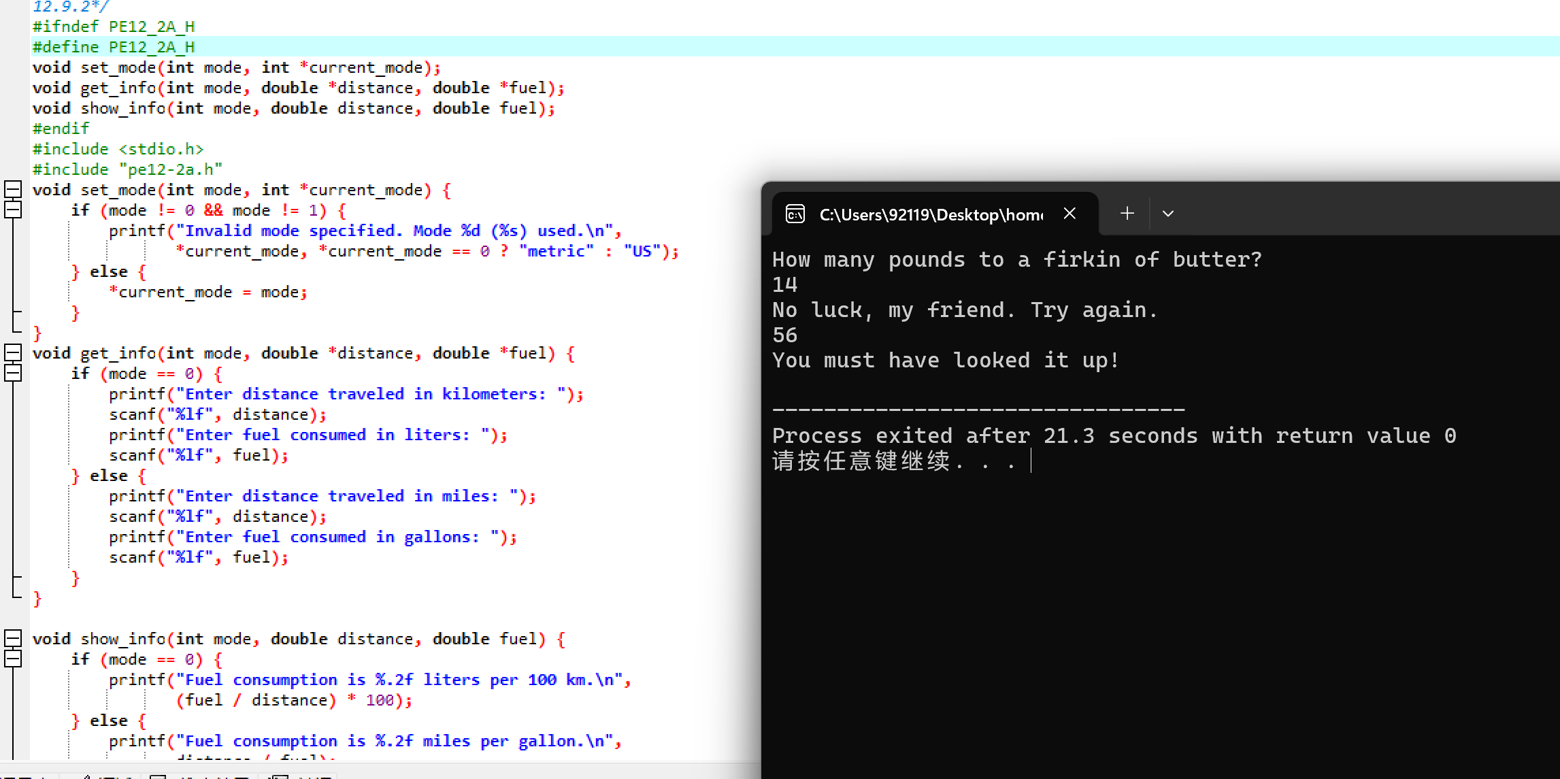The width and height of the screenshot is (1560, 779).
Task: Fold the 'if (mode == 0)' block inside show_info
Action: tap(13, 659)
